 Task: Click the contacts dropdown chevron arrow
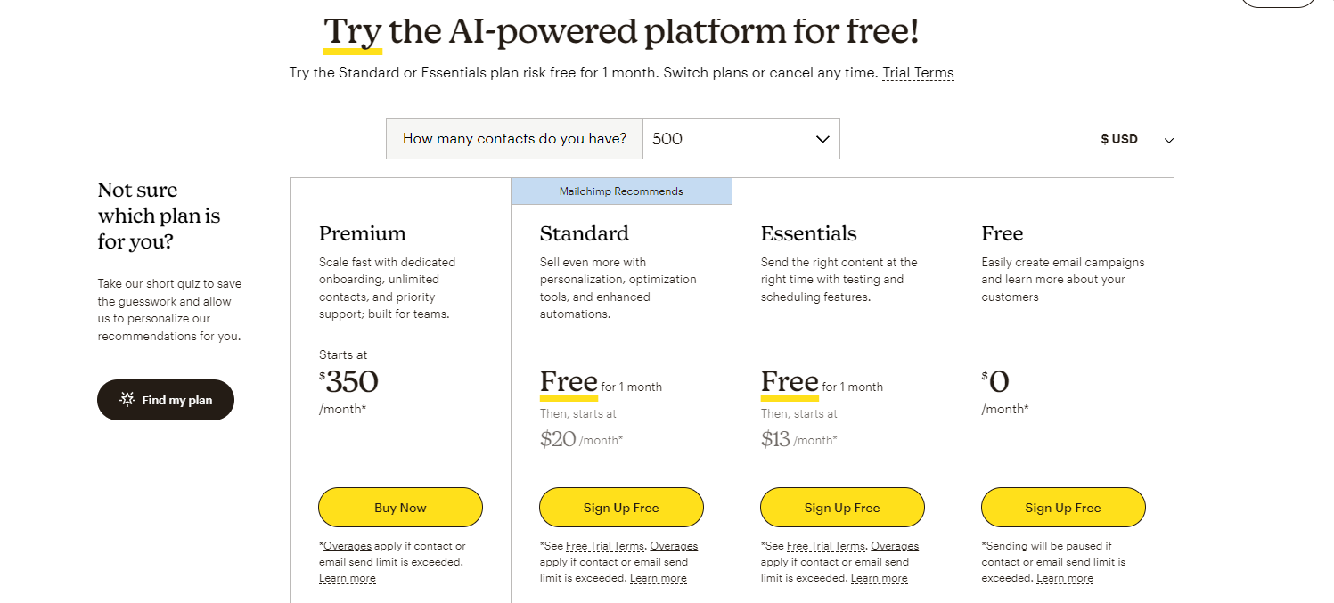tap(822, 139)
